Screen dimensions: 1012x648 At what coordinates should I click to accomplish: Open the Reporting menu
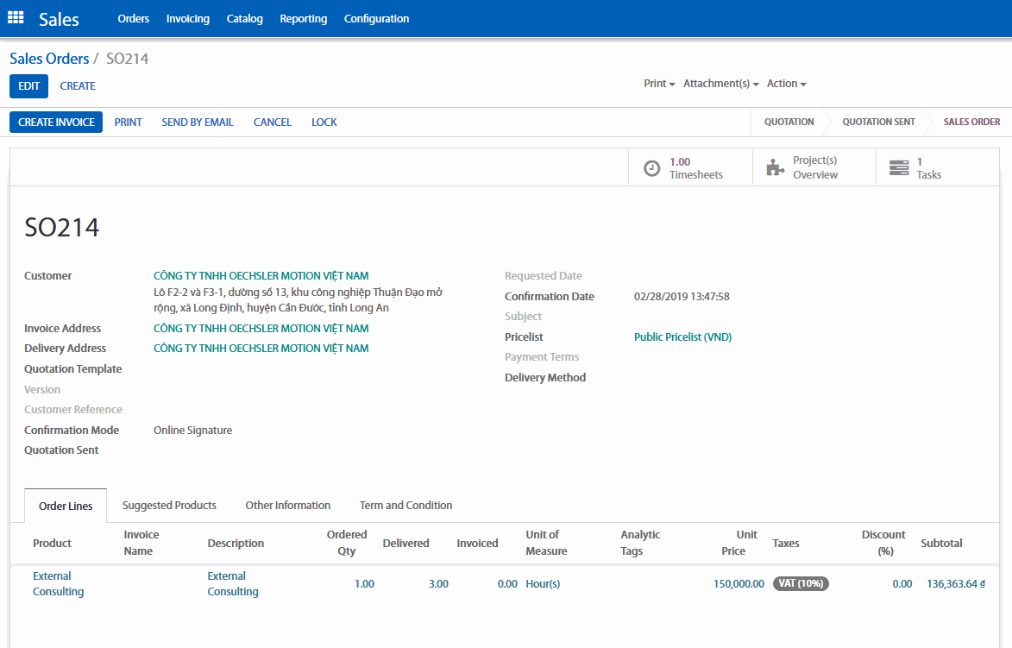click(303, 18)
